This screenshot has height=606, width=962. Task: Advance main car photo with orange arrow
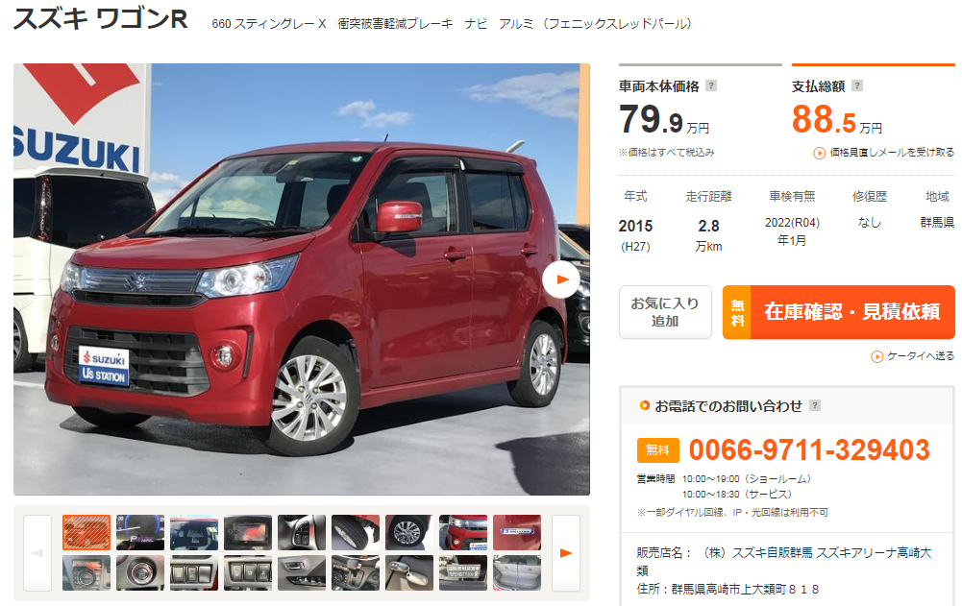[x=561, y=279]
